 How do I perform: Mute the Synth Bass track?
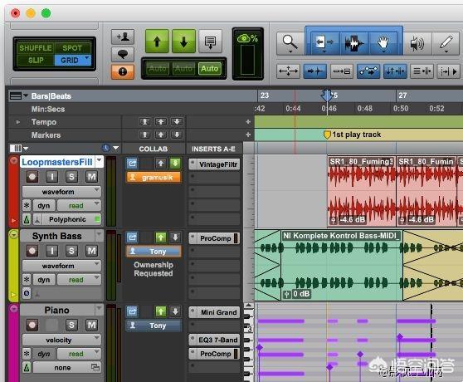coord(91,251)
